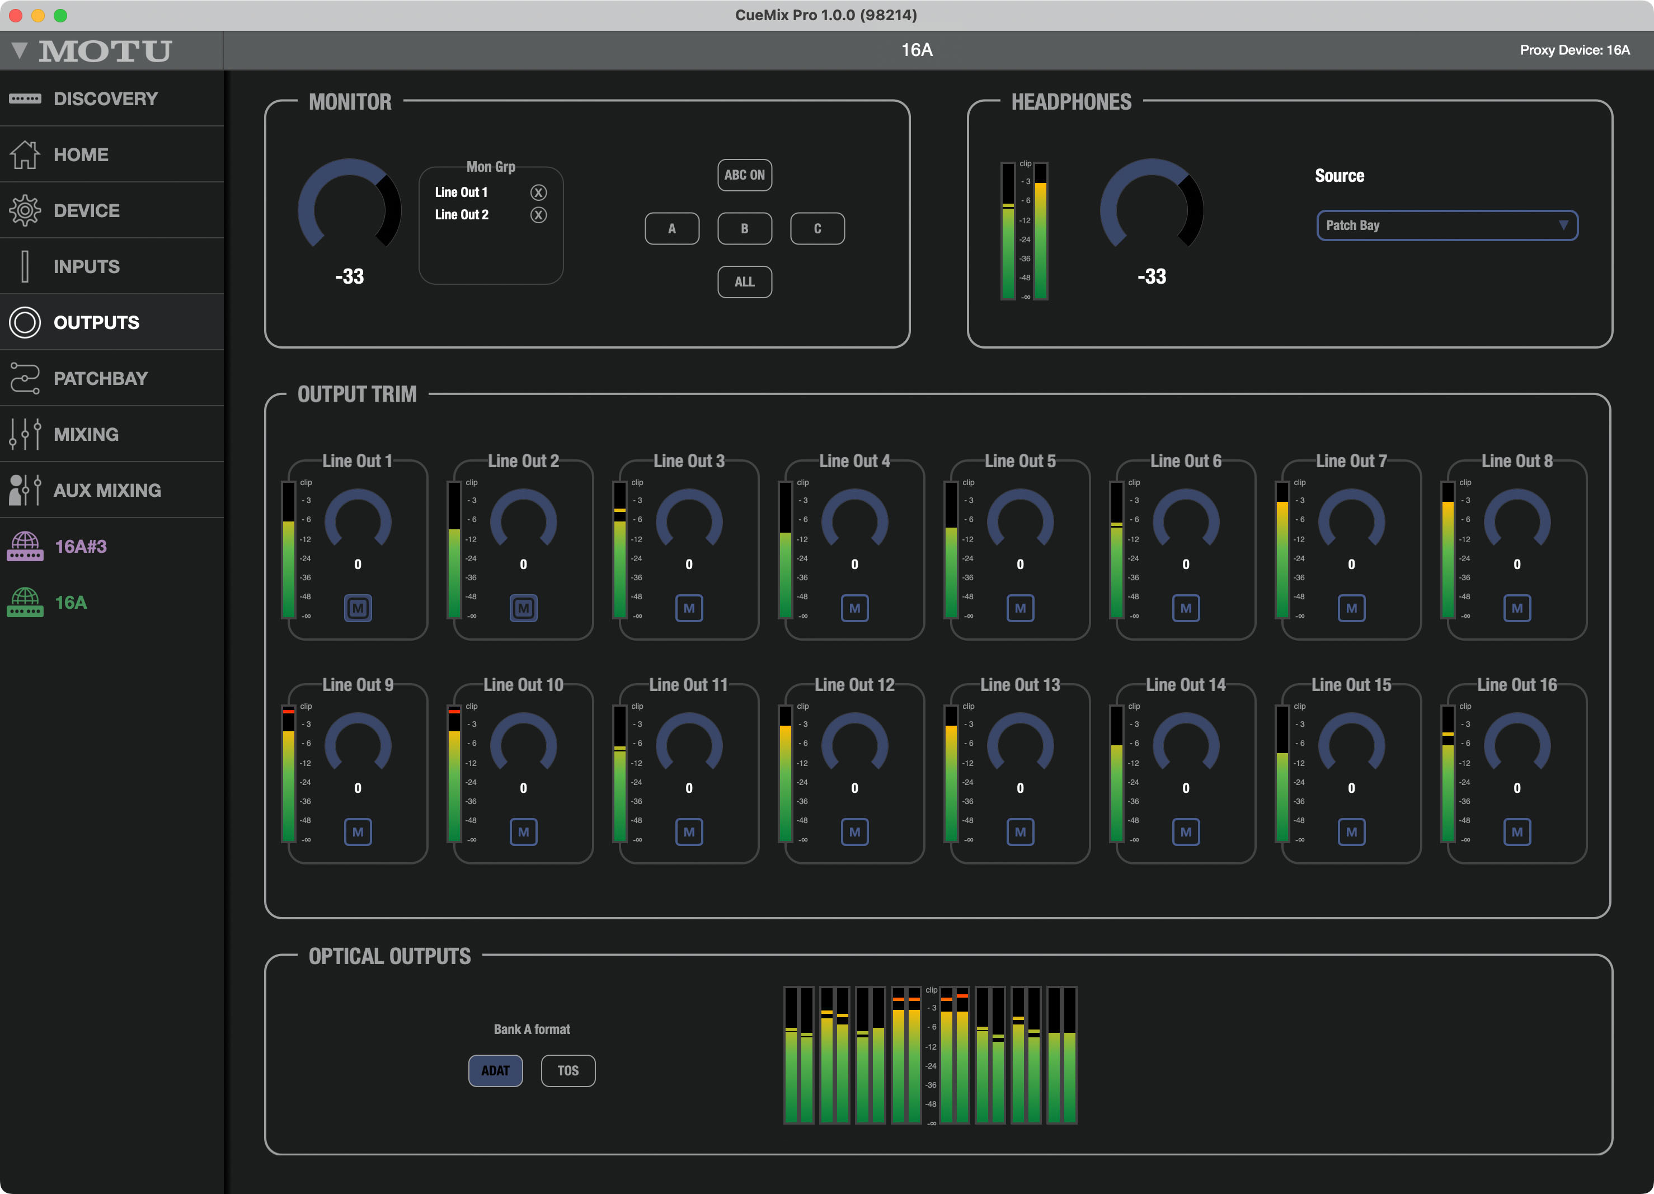Mute Line Out 16
The height and width of the screenshot is (1194, 1654).
1517,832
